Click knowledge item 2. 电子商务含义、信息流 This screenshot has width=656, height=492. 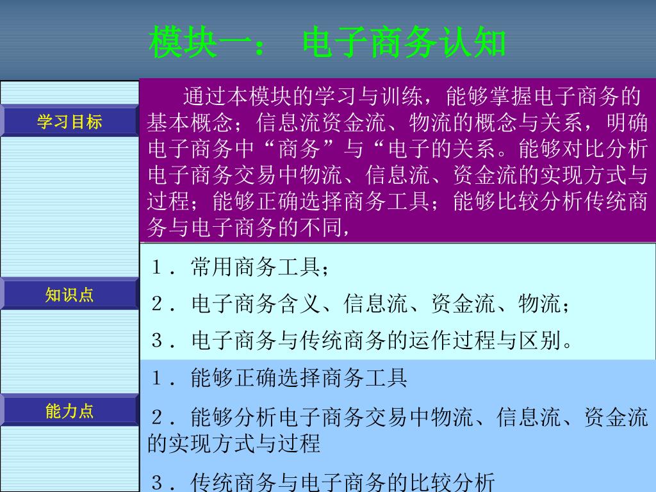pos(361,303)
